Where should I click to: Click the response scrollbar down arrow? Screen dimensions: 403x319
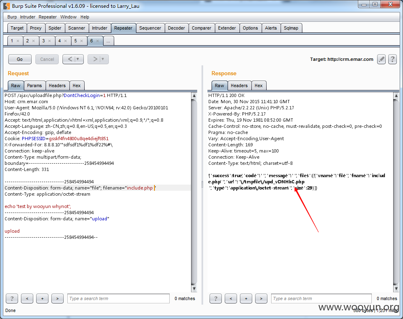point(396,289)
